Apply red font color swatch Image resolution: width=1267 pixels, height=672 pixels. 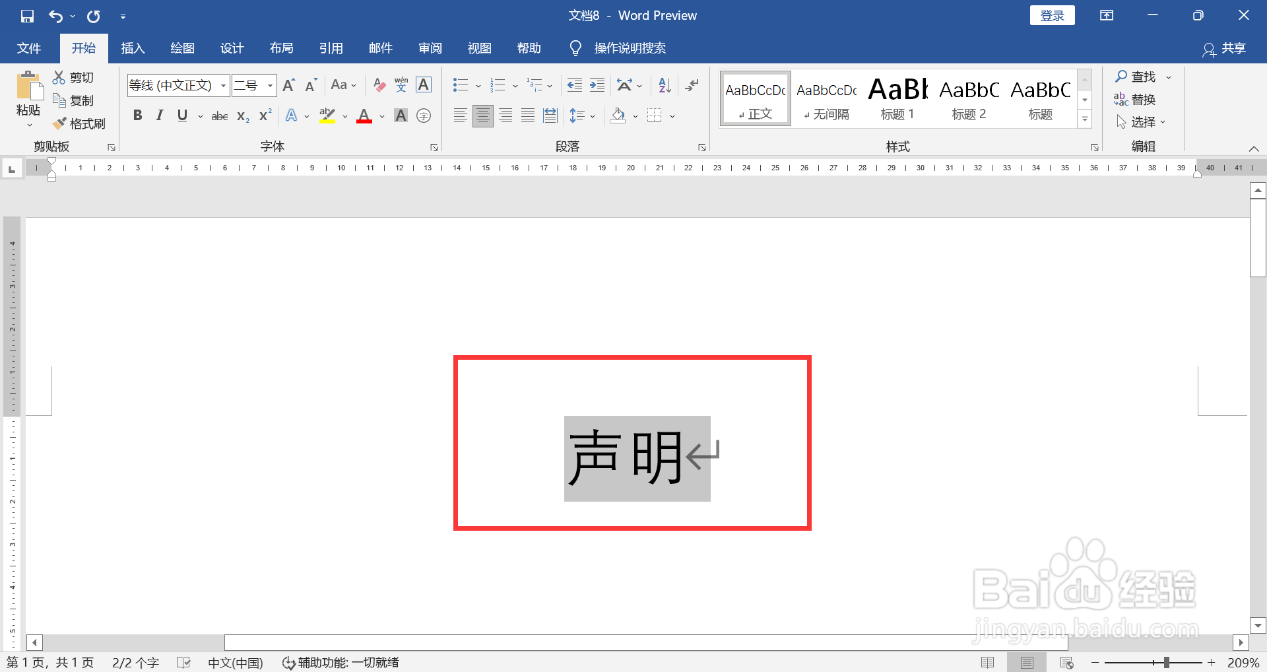[x=364, y=117]
